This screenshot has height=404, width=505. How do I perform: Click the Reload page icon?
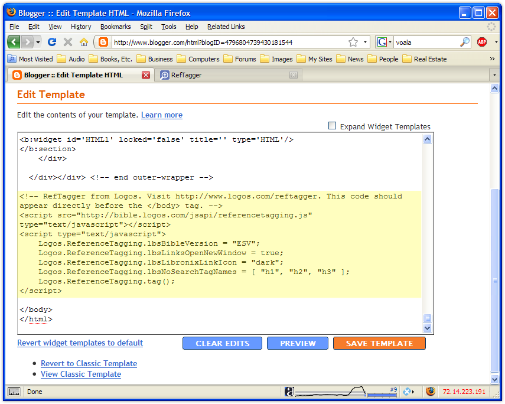click(52, 42)
